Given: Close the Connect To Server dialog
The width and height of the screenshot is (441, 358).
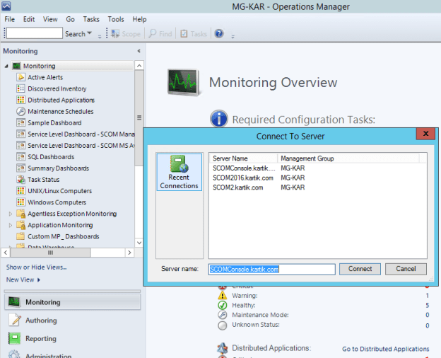Looking at the screenshot, I should (425, 134).
